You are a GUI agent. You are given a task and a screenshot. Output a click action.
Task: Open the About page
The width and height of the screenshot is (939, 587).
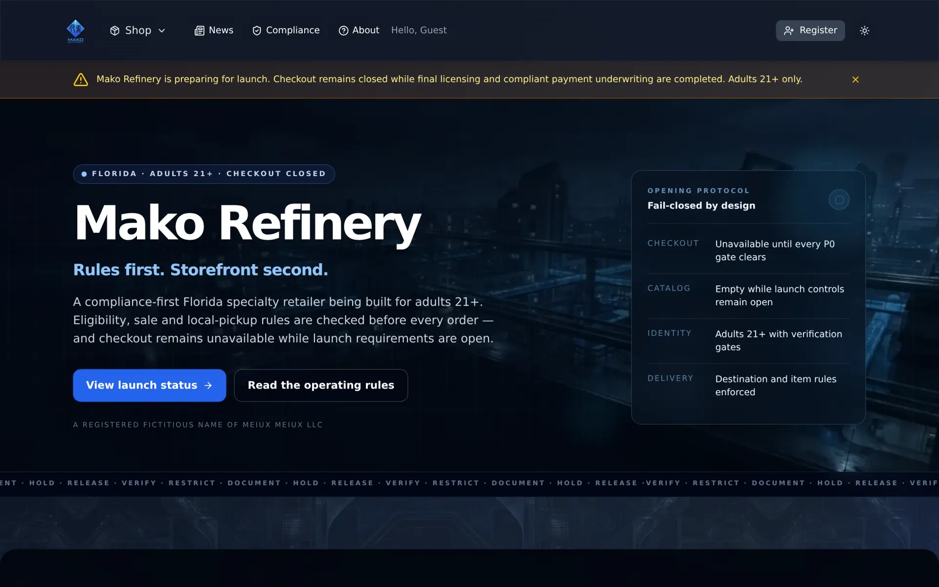pyautogui.click(x=359, y=30)
